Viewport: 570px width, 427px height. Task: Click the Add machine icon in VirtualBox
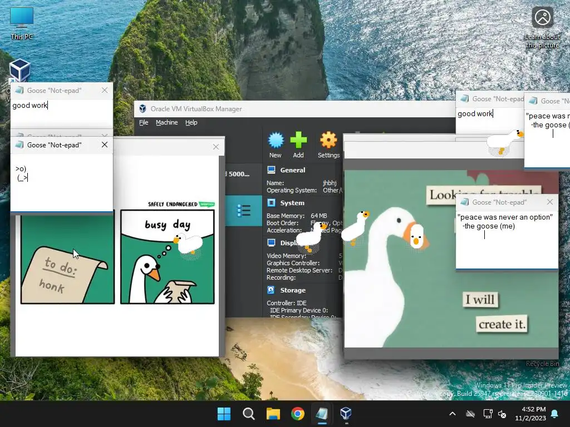pos(298,145)
